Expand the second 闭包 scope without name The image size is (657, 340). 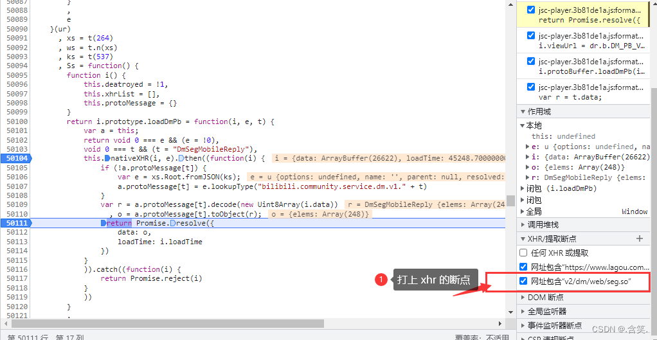523,200
